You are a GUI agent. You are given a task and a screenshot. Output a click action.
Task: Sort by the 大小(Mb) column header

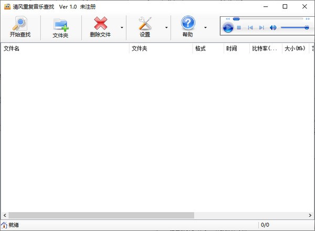[x=296, y=48]
